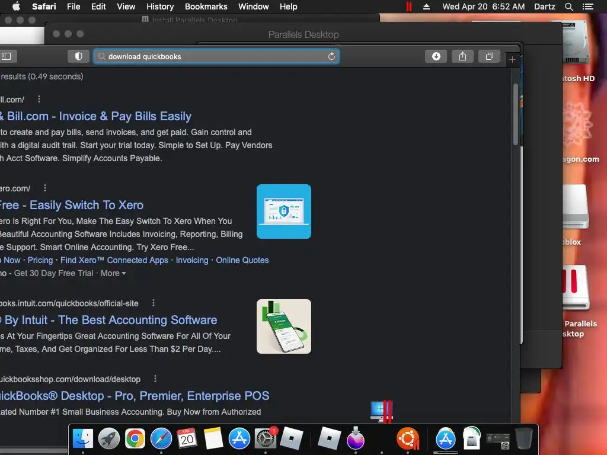The width and height of the screenshot is (607, 455).
Task: Click the Xero ad laptop thumbnail
Action: pos(284,212)
